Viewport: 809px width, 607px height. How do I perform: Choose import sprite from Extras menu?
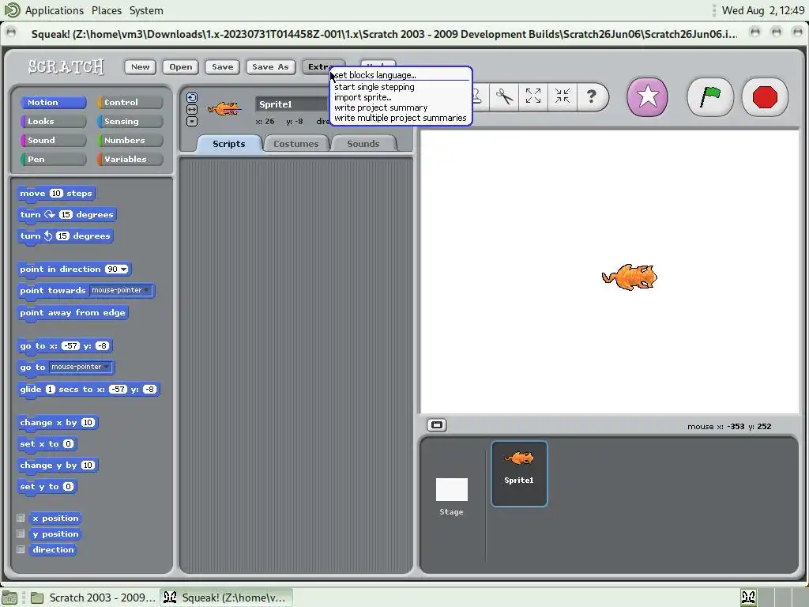(x=363, y=97)
